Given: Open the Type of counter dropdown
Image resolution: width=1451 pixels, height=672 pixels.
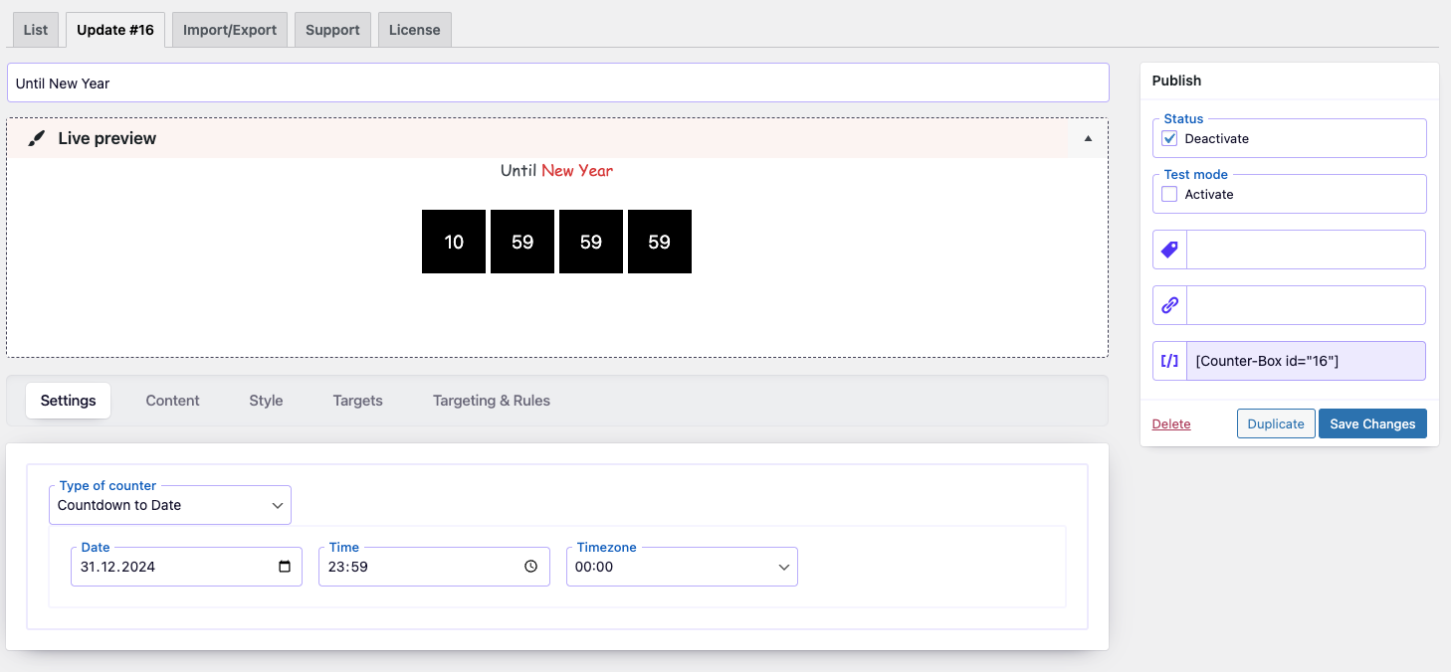Looking at the screenshot, I should [x=170, y=505].
